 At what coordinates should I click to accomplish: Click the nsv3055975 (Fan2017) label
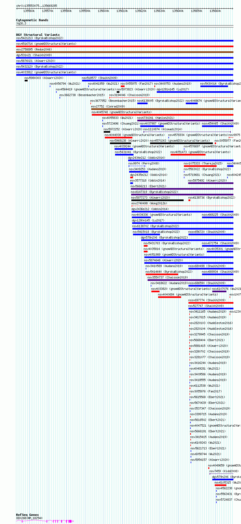coord(137,84)
